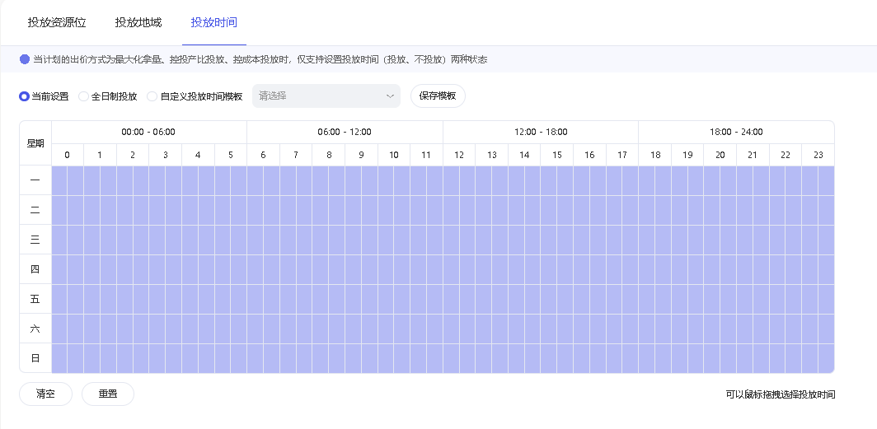Click the 一 (Monday) row label
The width and height of the screenshot is (877, 429).
coord(35,180)
